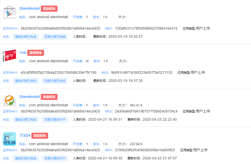
Task: Select MD5 3190b29f62f04f46580096e1baf39f25
Action: point(145,150)
